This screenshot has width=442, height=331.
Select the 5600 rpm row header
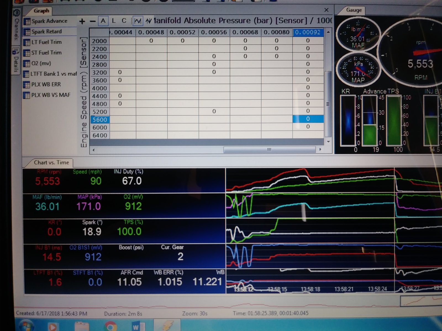point(99,120)
